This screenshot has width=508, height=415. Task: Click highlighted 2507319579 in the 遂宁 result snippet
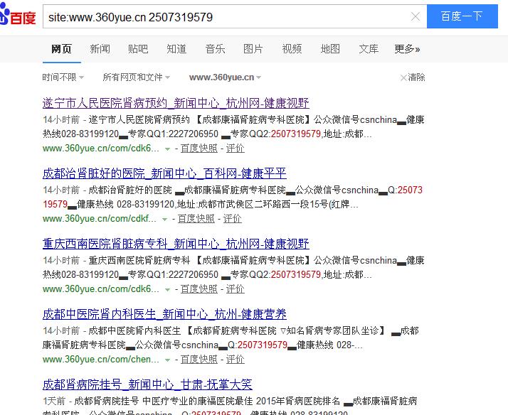(296, 134)
